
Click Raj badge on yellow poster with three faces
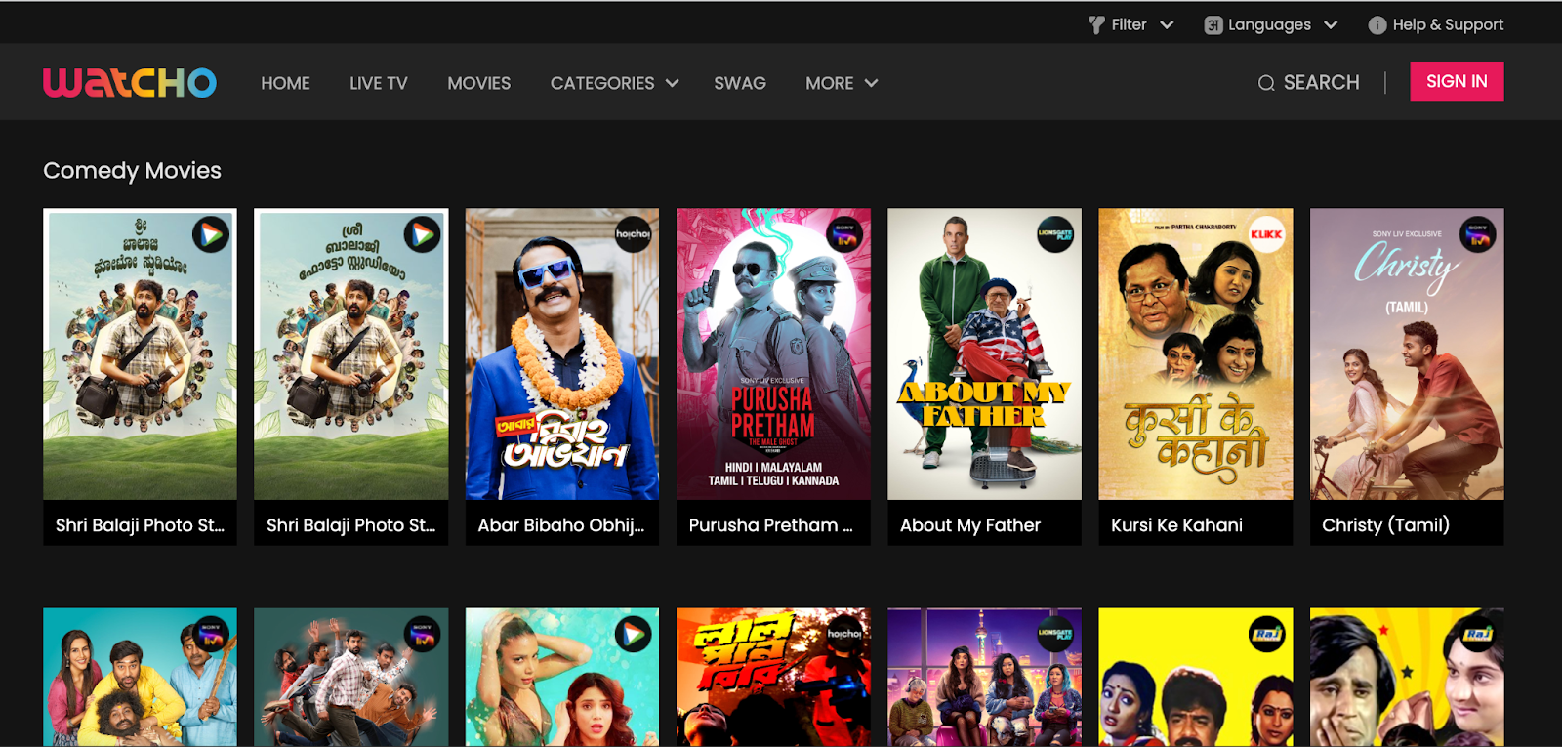(1266, 635)
